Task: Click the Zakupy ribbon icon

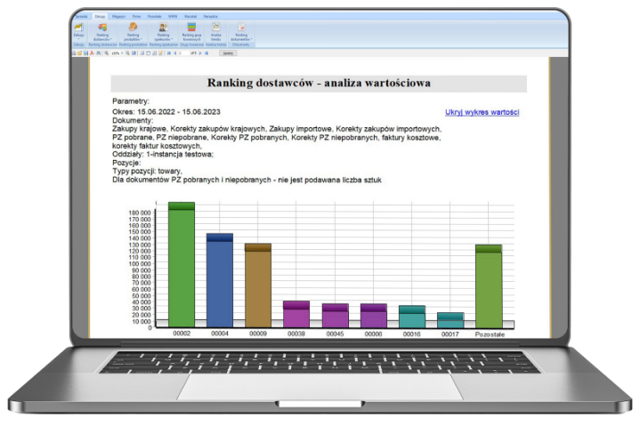Action: pos(78,29)
